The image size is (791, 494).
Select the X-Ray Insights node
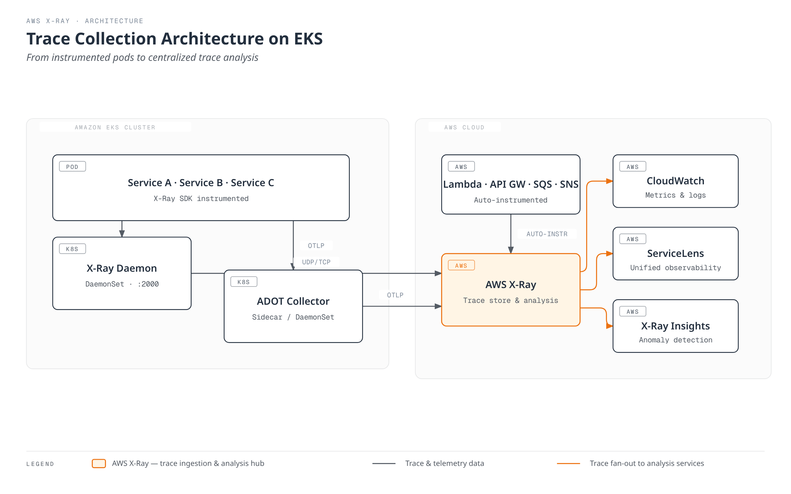coord(676,326)
